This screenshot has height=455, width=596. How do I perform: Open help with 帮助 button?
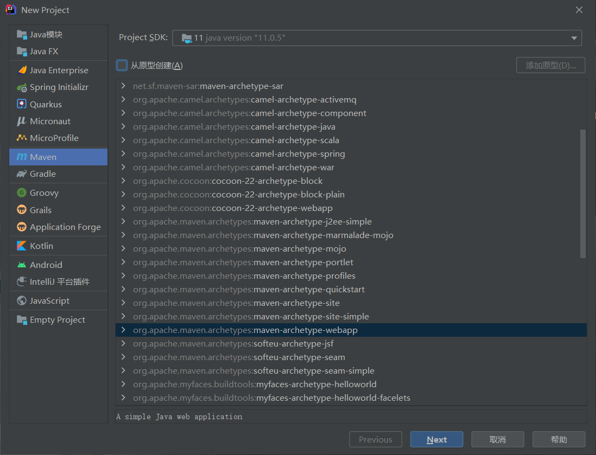click(x=559, y=439)
